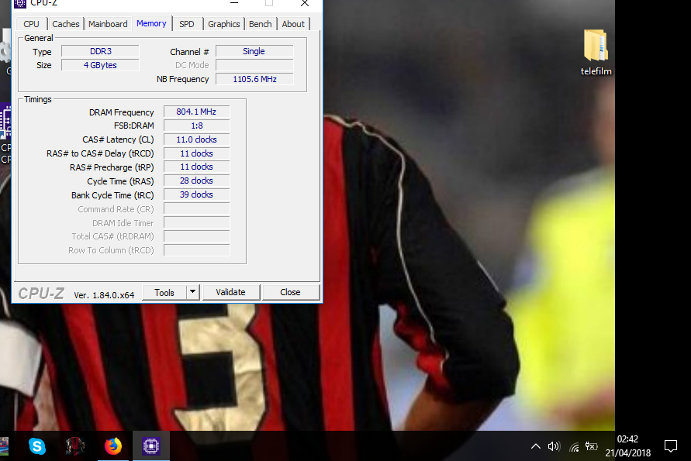Click the Bank Cycle Time (tRC) label
The image size is (691, 461).
click(112, 195)
